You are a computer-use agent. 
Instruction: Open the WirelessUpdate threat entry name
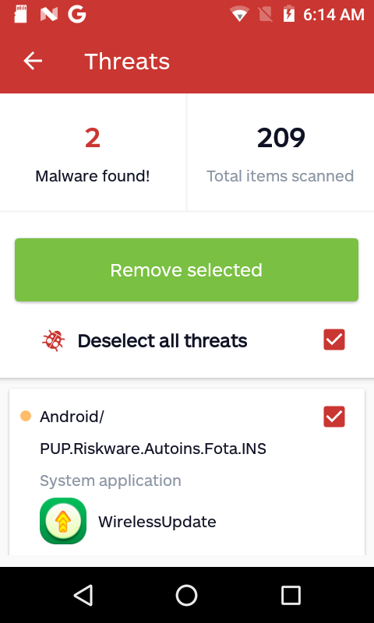click(157, 522)
